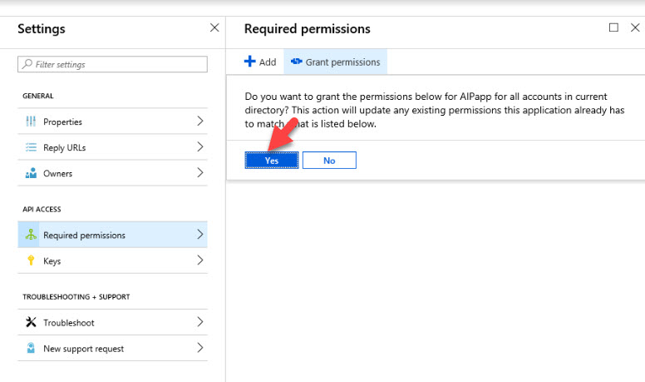Click the Troubleshoot wrench icon
The height and width of the screenshot is (382, 645).
31,322
